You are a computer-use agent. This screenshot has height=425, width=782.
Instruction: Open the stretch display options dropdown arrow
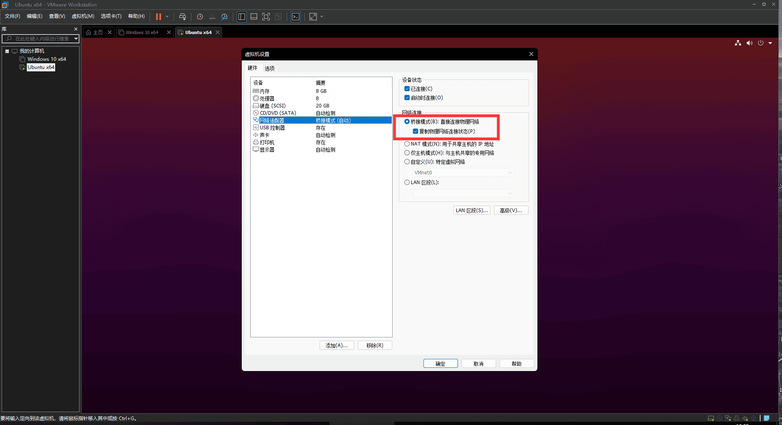pos(322,17)
